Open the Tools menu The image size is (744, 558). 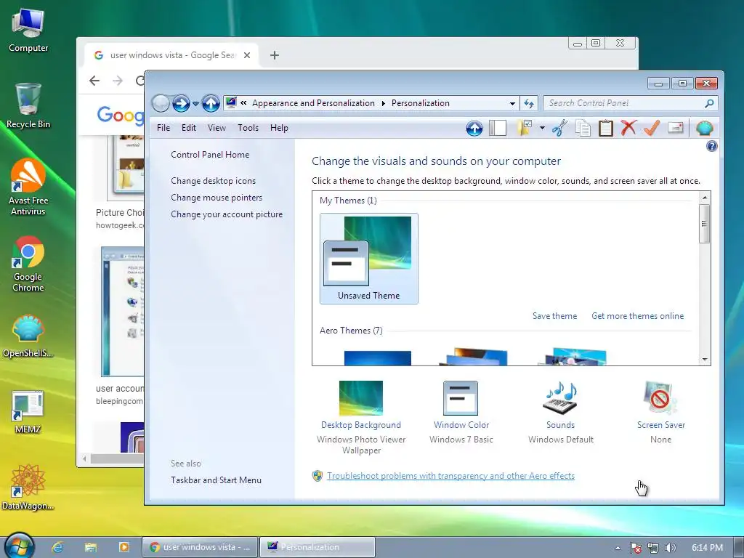248,128
